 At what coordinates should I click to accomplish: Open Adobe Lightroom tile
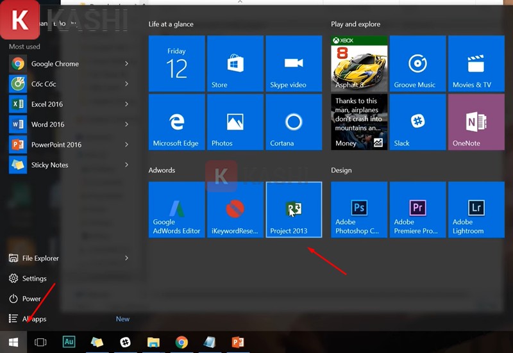point(476,210)
